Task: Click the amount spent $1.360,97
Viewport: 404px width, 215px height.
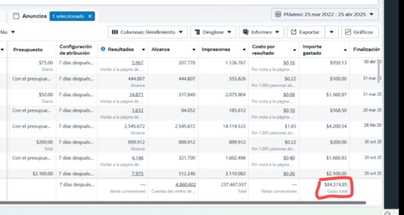Action: click(x=337, y=95)
